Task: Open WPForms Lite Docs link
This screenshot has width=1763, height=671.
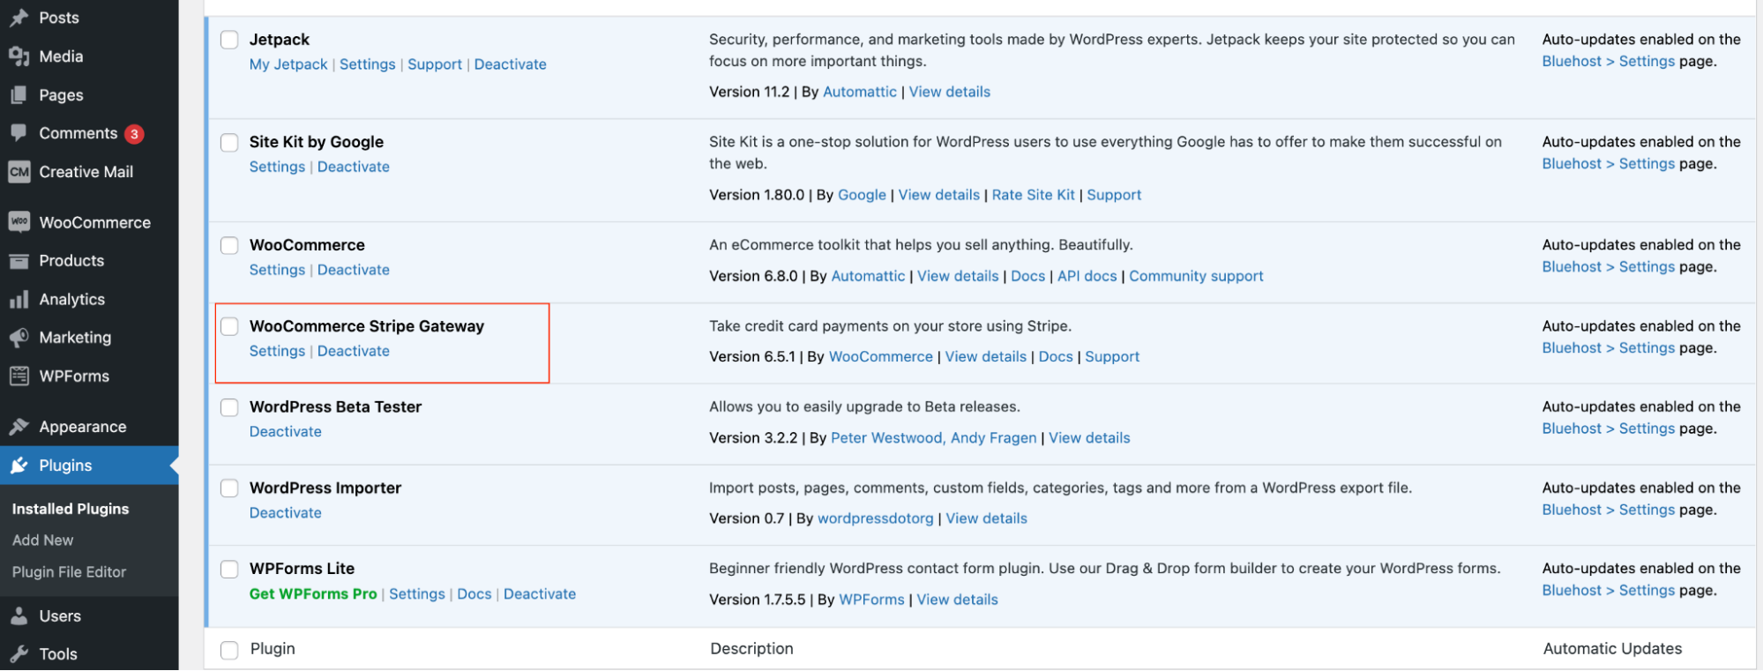Action: 474,594
